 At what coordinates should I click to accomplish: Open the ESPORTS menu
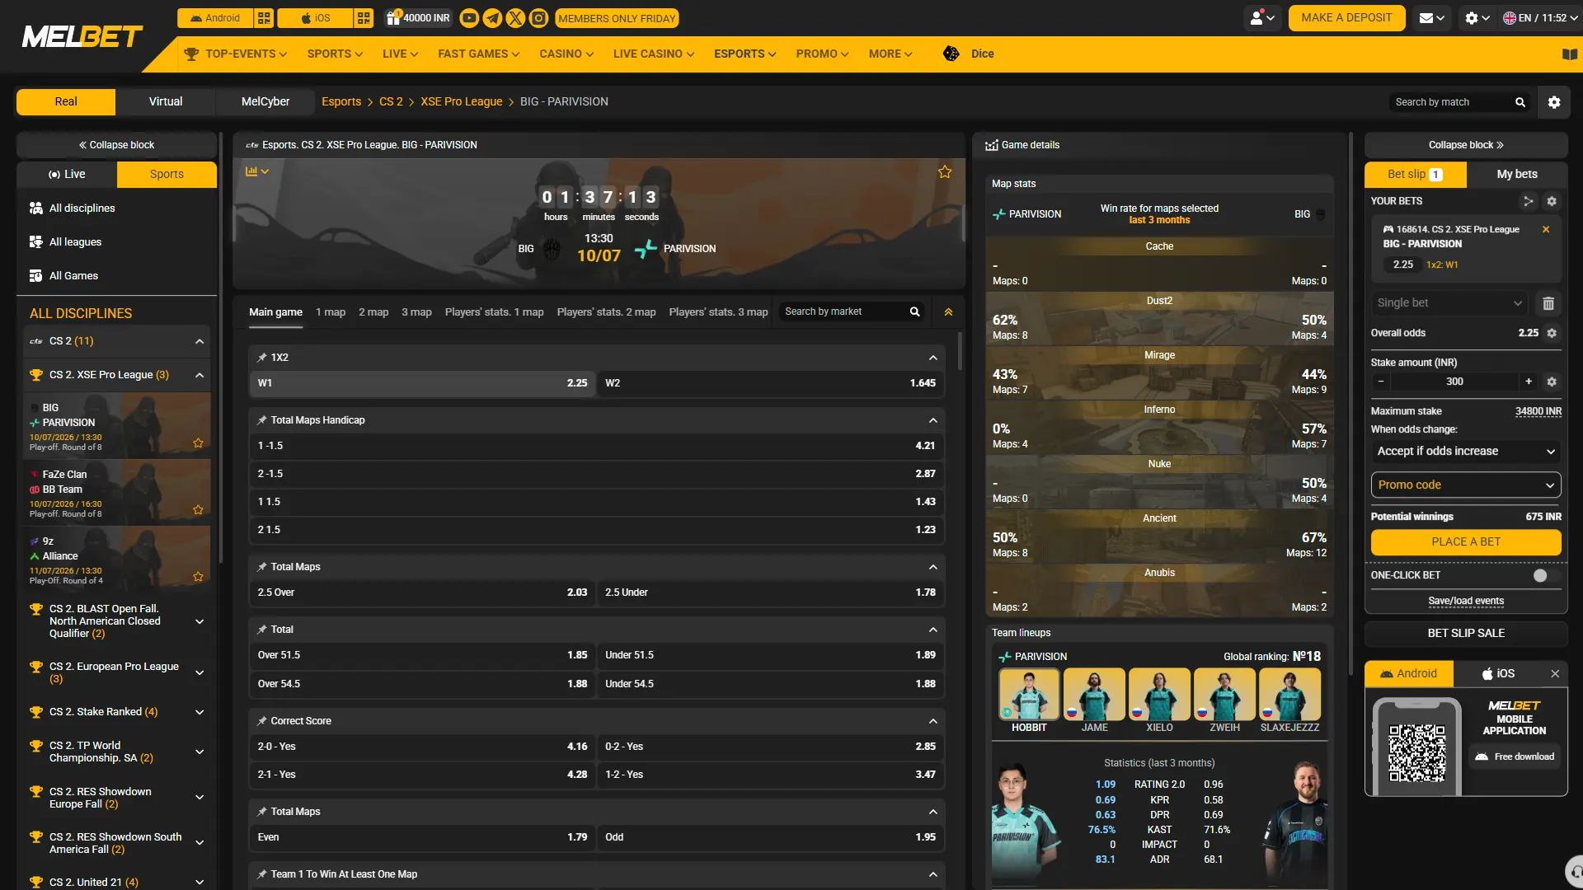coord(745,54)
